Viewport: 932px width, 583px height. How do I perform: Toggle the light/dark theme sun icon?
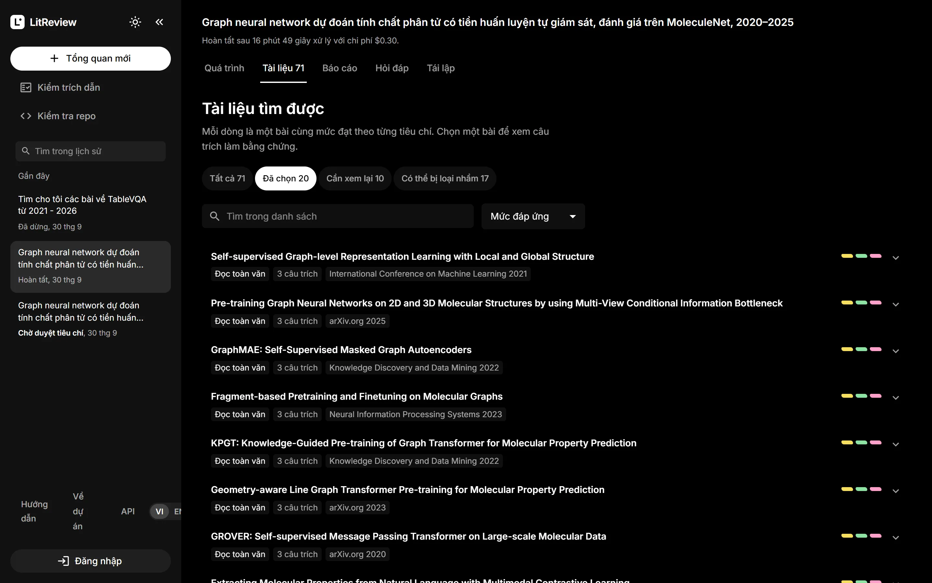pyautogui.click(x=135, y=22)
